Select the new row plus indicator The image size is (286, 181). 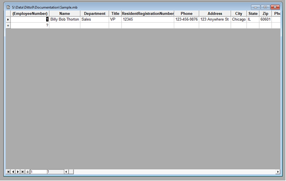pyautogui.click(x=8, y=25)
